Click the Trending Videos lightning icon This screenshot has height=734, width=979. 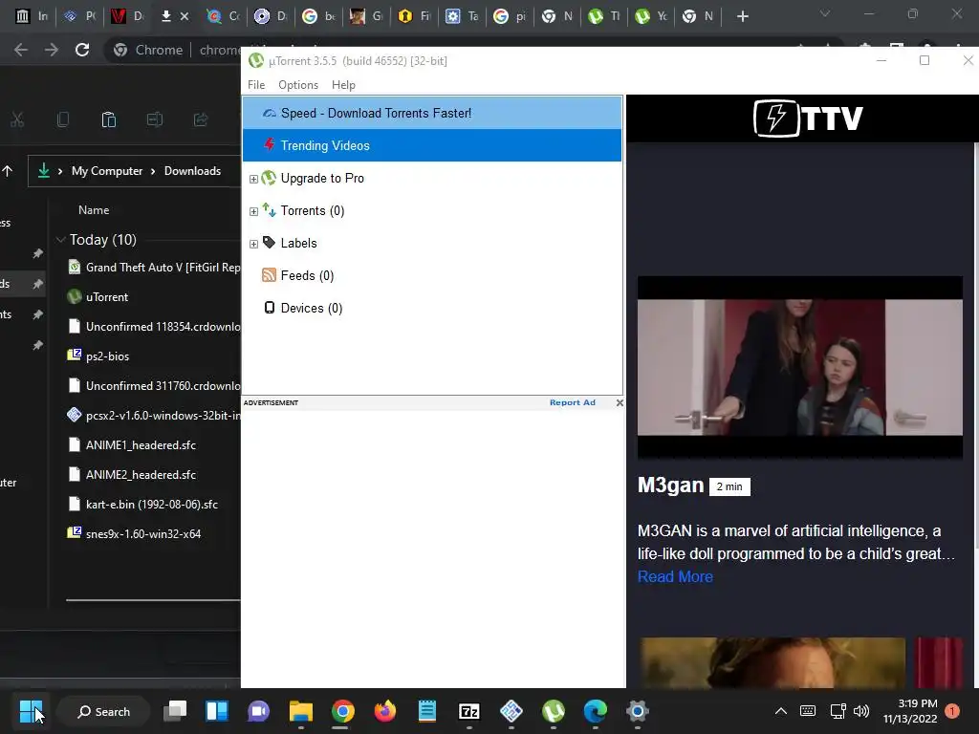[x=269, y=145]
